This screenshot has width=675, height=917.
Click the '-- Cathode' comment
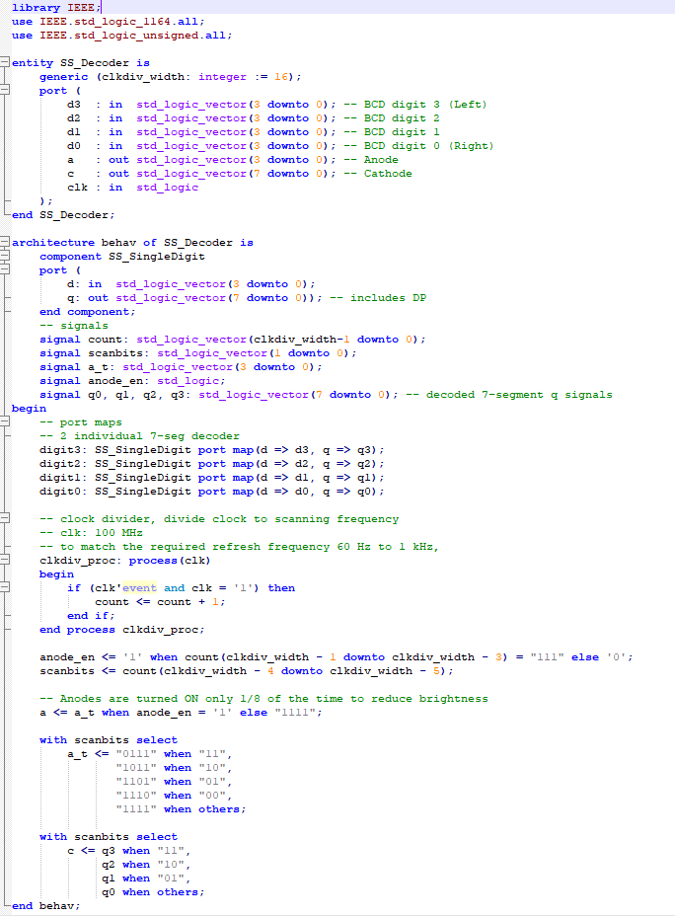pyautogui.click(x=378, y=173)
